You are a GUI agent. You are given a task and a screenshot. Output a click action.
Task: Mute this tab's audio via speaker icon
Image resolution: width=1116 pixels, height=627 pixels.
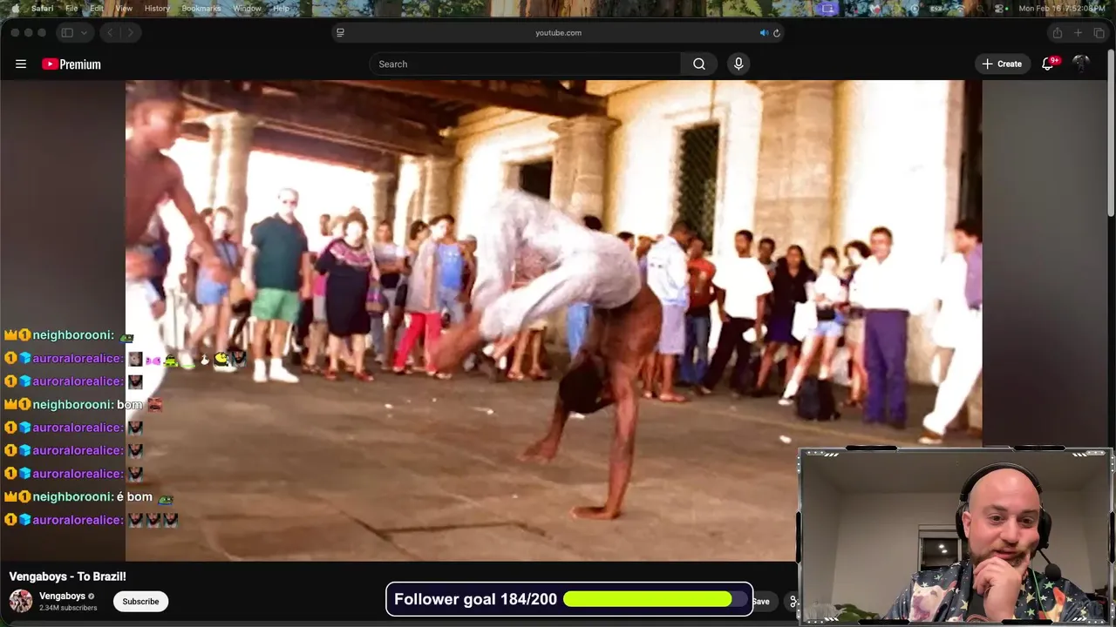[764, 32]
